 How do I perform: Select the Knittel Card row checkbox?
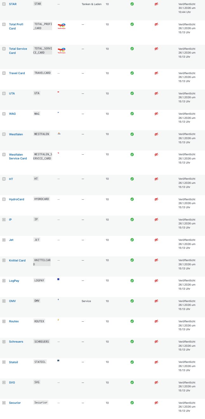[x=4, y=260]
